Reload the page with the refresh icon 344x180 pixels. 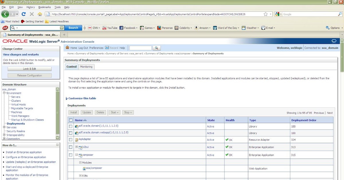24,14
